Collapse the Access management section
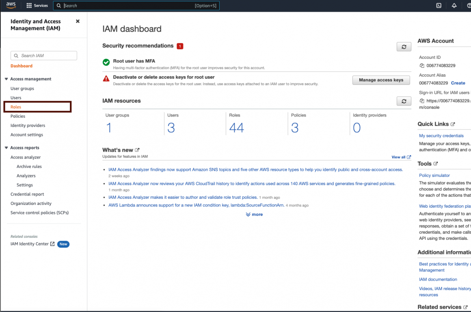This screenshot has height=312, width=471. tap(6, 79)
